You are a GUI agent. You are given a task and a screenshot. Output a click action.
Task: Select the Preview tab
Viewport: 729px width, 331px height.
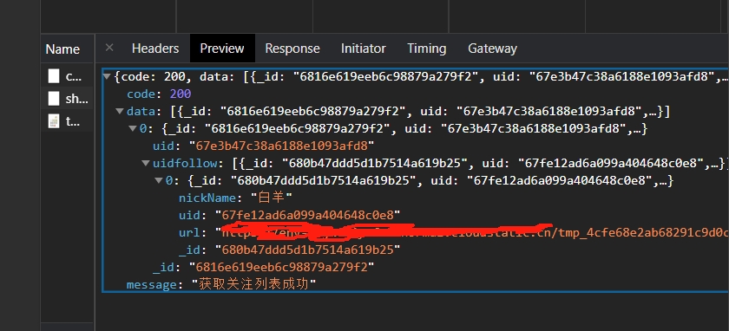tap(222, 49)
